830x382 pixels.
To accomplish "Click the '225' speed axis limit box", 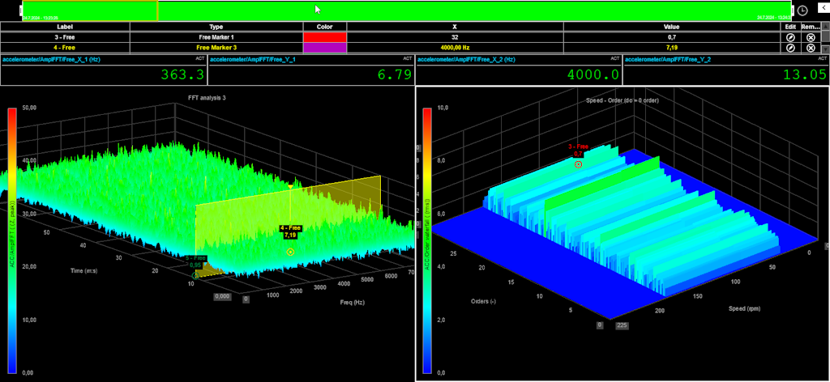I will click(622, 325).
